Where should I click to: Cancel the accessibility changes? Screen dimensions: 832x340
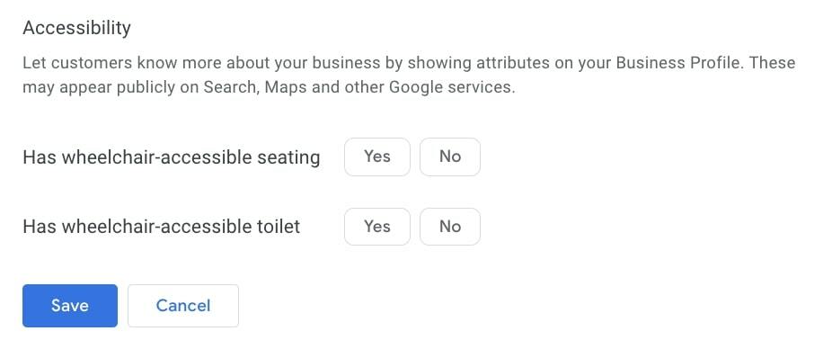[x=183, y=306]
